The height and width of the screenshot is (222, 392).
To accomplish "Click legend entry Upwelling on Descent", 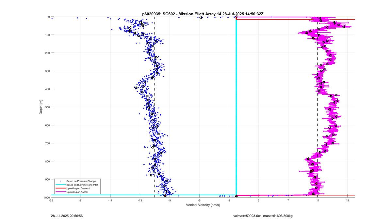I will point(78,188).
